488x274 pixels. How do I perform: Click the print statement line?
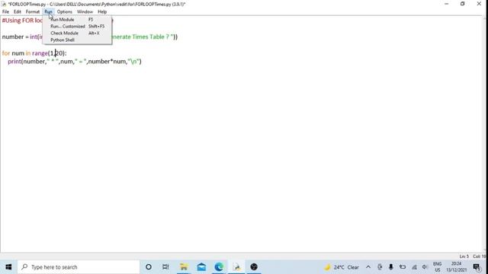click(x=75, y=62)
